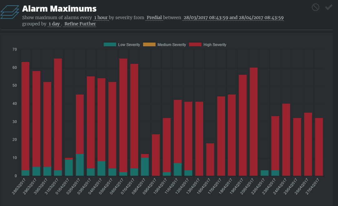The image size is (338, 206).
Task: Click the teal Low Severity segment for 08/04/2017
Action: point(145,167)
